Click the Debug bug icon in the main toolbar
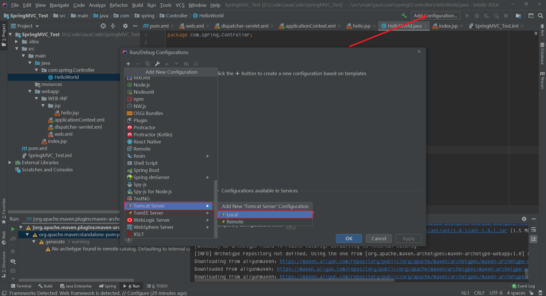Viewport: 546px width, 296px height. pos(477,16)
